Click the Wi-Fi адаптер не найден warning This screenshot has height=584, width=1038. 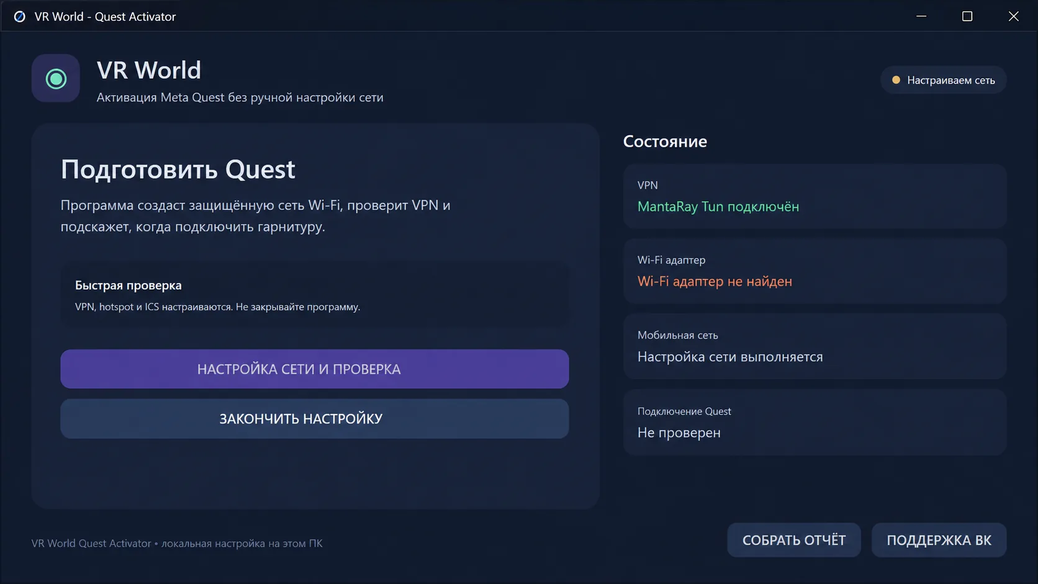[715, 281]
